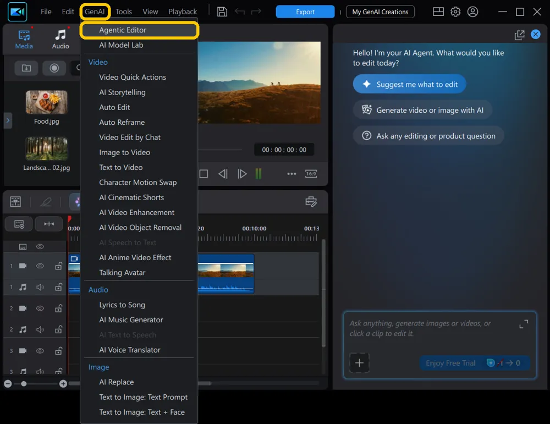Toggle lock on video track 3

point(59,351)
